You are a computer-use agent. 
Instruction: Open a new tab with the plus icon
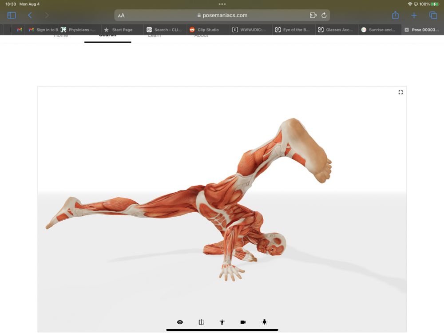coord(414,15)
